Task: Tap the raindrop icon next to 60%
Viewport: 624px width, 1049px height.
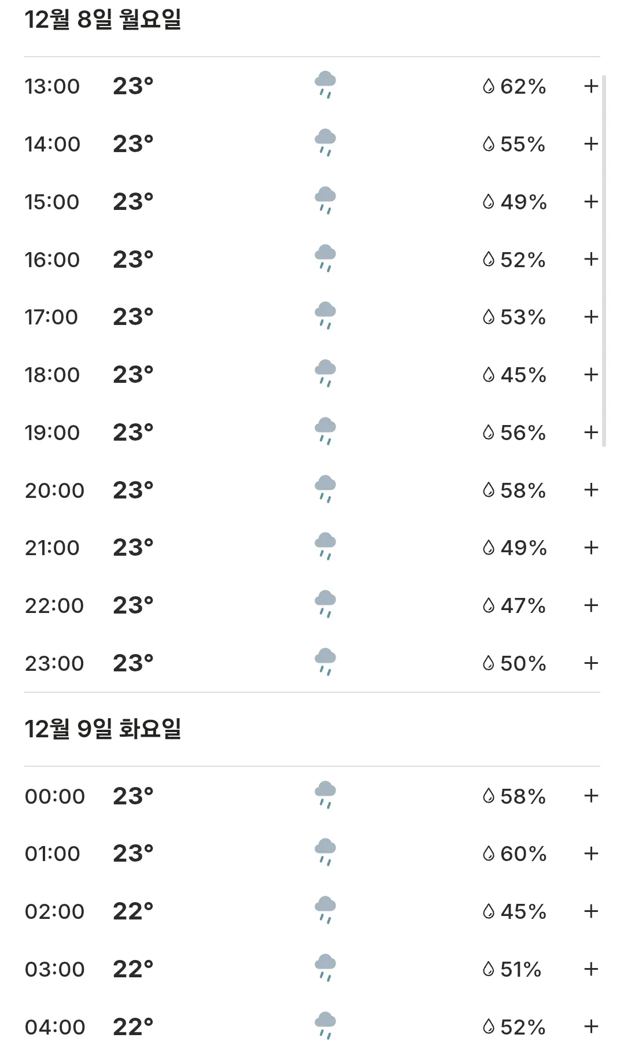Action: pyautogui.click(x=489, y=854)
